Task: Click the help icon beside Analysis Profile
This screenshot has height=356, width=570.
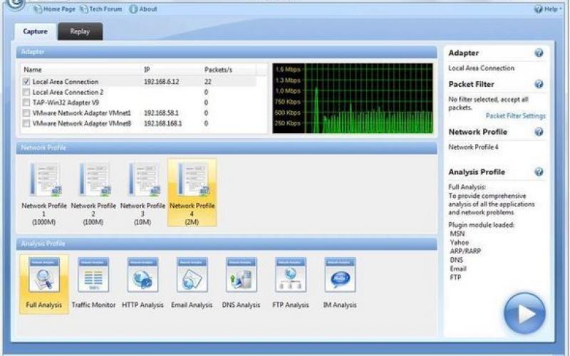Action: pos(539,172)
